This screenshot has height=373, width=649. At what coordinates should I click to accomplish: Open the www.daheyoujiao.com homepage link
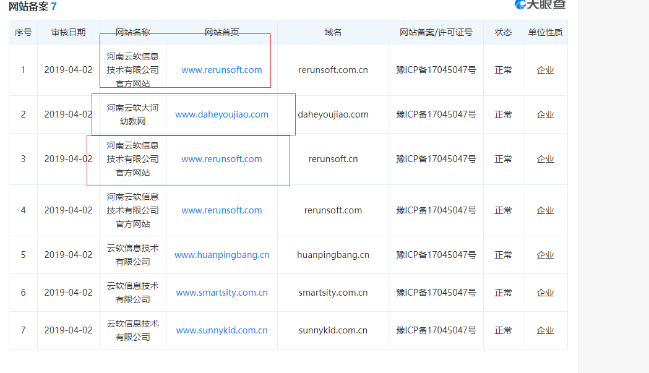(x=221, y=114)
